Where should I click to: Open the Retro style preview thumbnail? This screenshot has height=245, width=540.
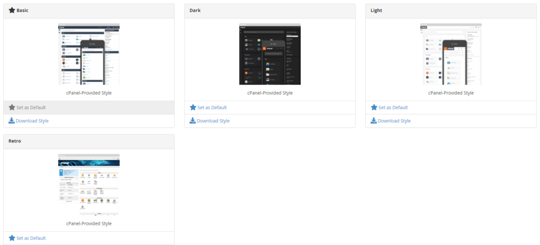click(89, 184)
